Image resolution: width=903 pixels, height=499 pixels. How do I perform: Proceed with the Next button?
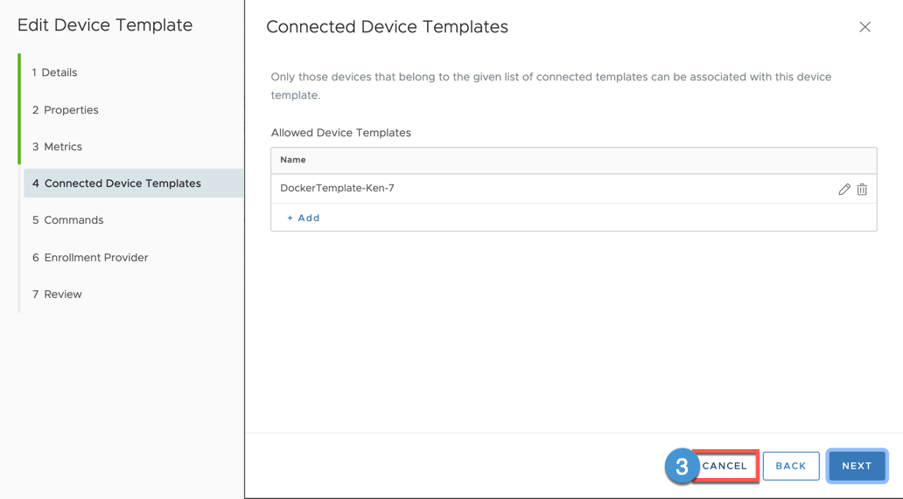[857, 466]
